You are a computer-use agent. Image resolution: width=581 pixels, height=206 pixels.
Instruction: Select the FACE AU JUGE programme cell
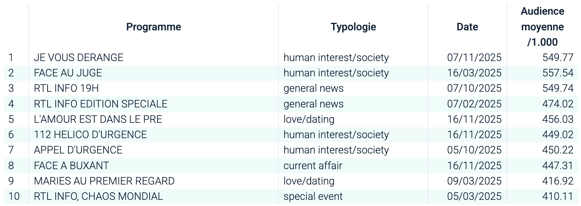coord(68,73)
